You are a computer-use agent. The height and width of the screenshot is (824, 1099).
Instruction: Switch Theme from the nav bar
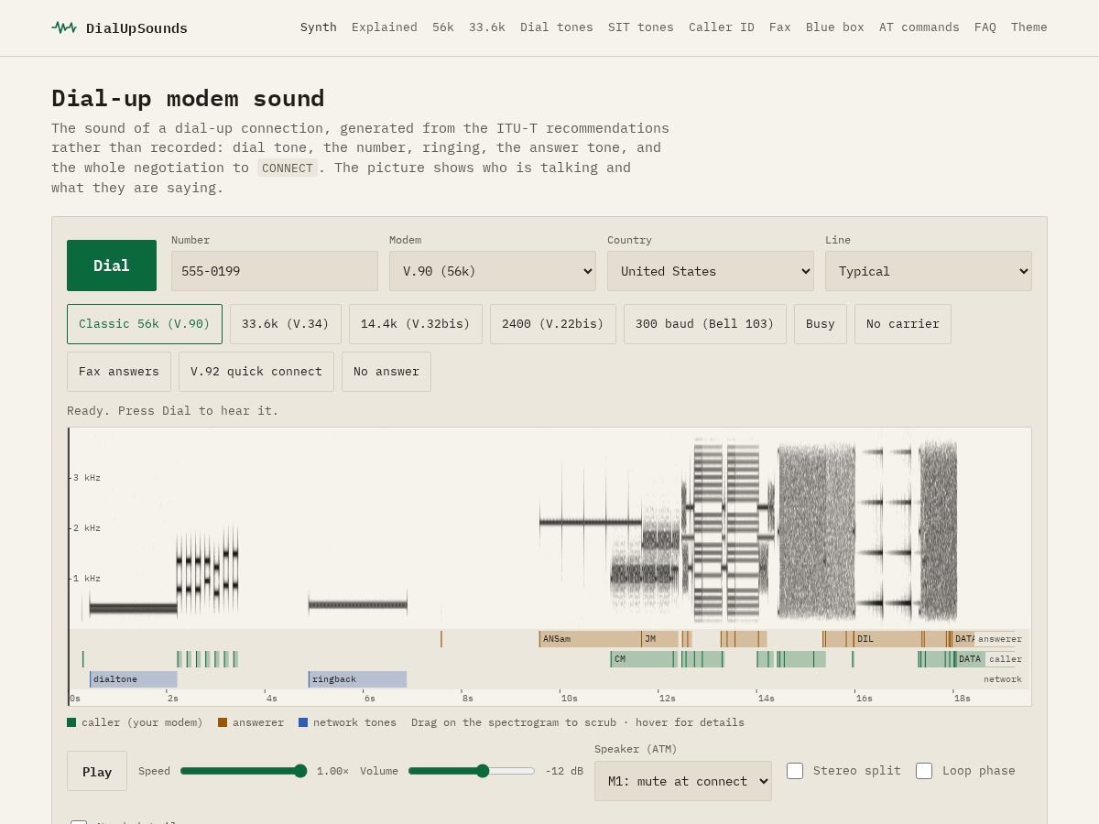1029,27
